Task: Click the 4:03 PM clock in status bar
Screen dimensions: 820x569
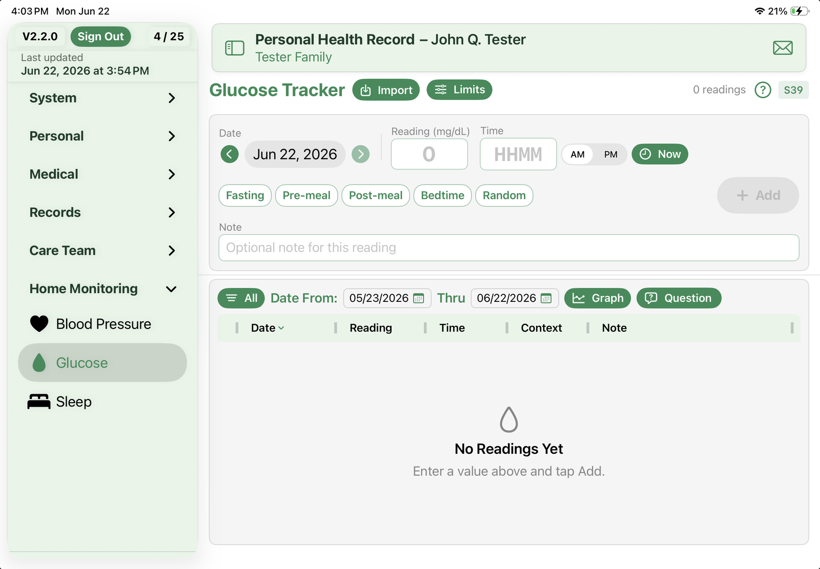Action: click(30, 11)
